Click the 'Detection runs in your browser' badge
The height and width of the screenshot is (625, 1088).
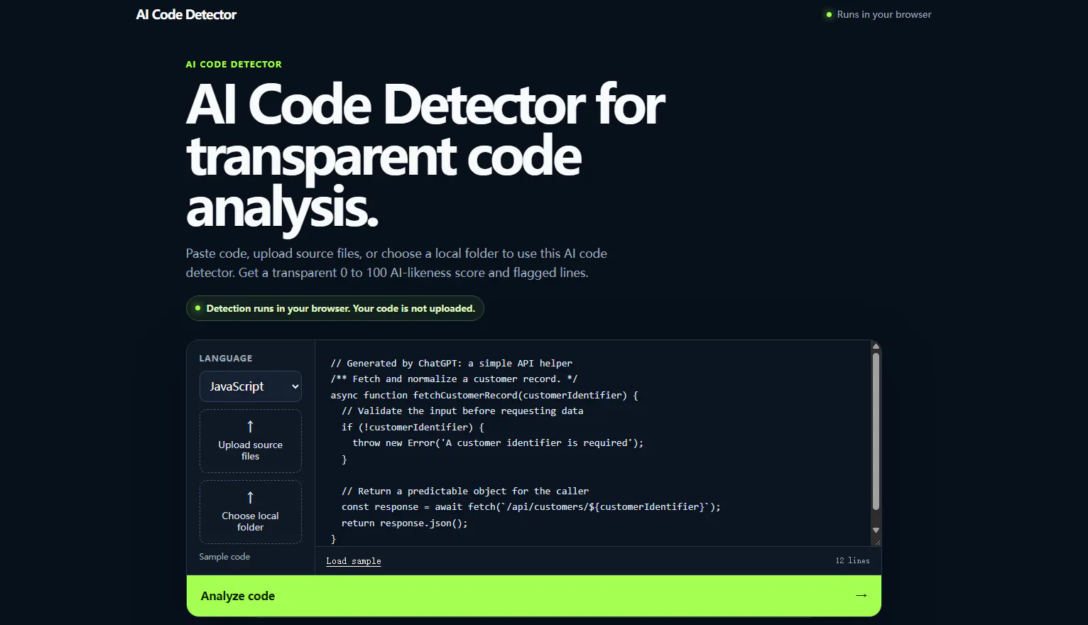pos(335,308)
